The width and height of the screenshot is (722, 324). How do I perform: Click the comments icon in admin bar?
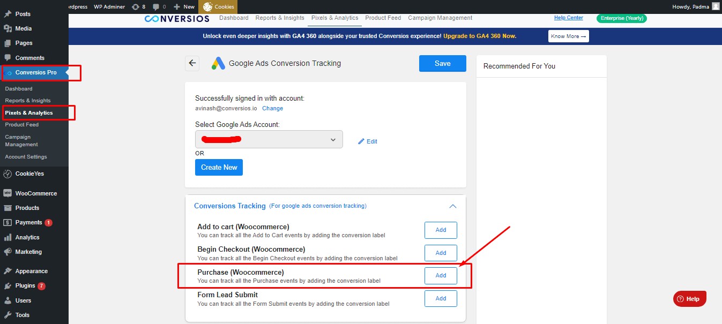tap(156, 6)
